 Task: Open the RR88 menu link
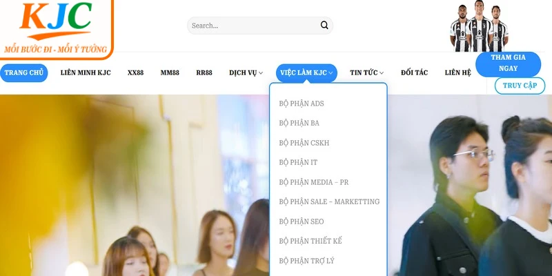tap(204, 73)
